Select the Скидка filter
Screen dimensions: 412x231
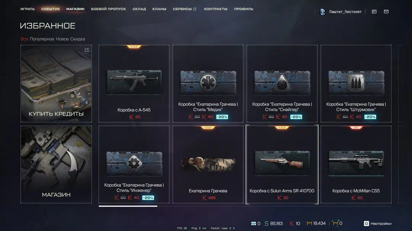coord(77,39)
